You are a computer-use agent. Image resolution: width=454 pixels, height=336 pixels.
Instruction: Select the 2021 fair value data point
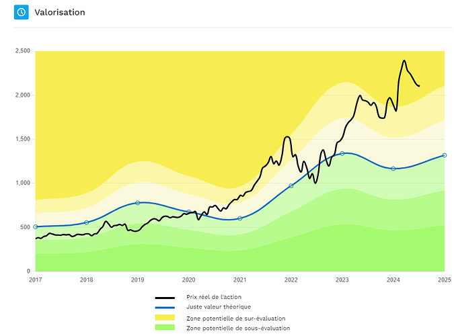point(239,218)
